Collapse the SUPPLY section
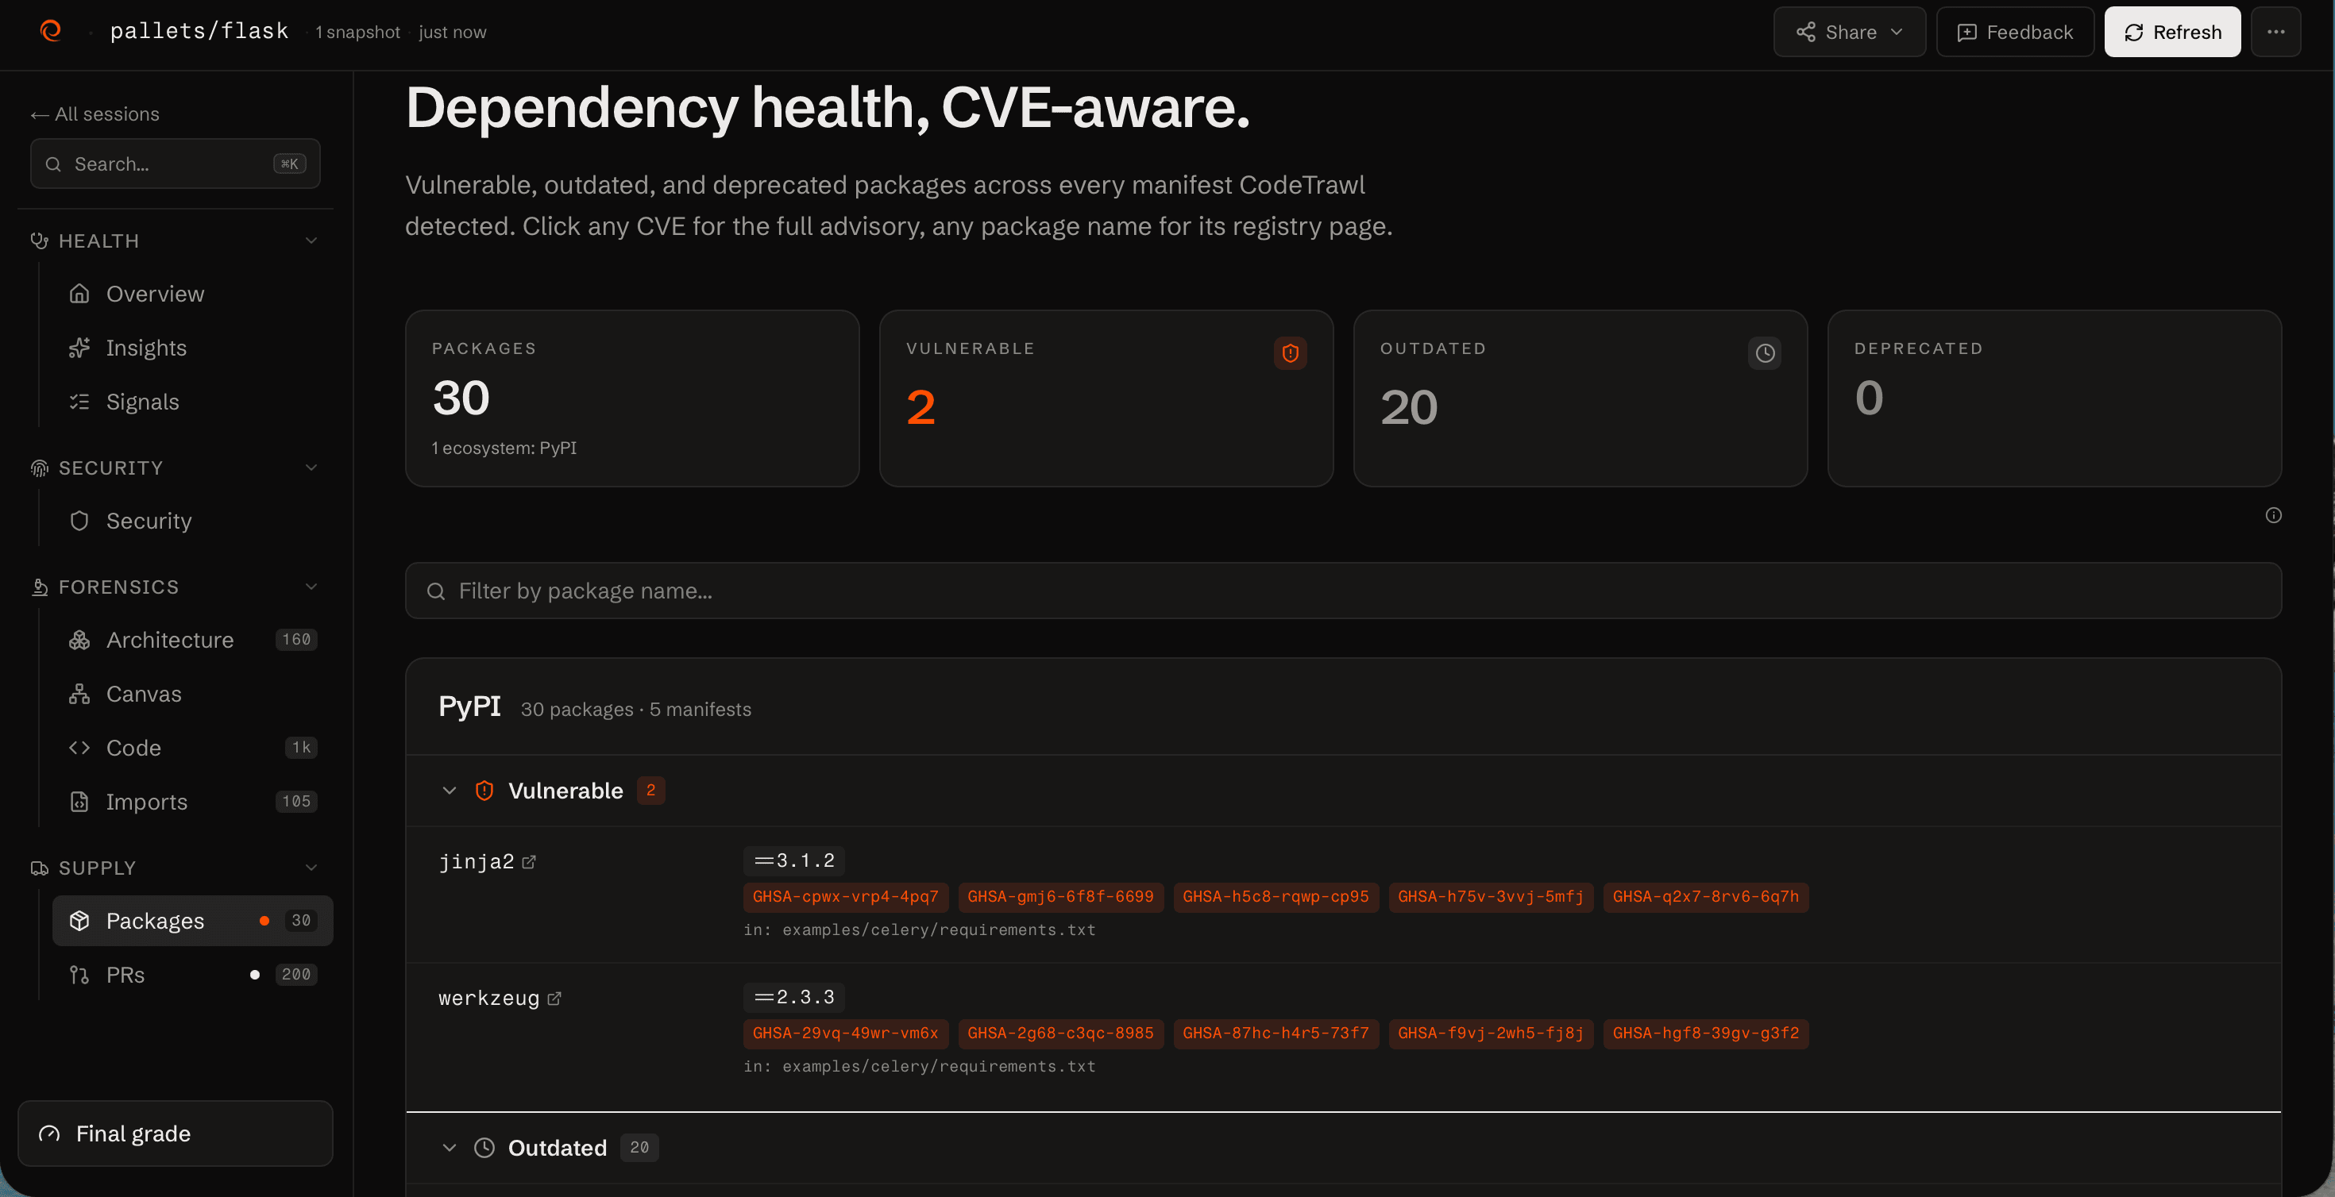The image size is (2335, 1197). pos(175,868)
